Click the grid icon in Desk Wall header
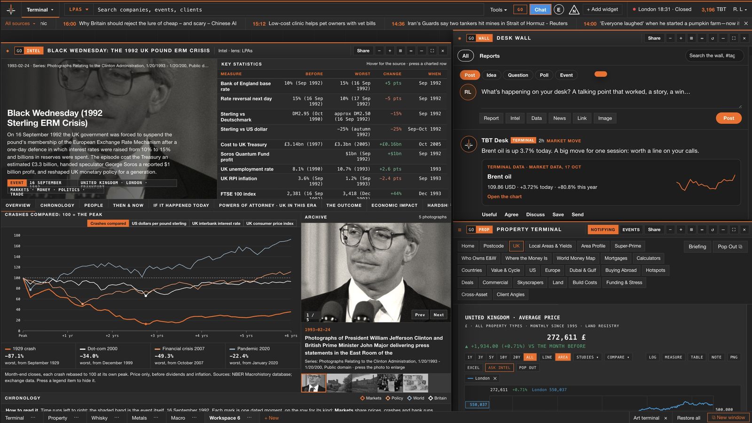Screen dimensions: 752x423 tap(691, 38)
